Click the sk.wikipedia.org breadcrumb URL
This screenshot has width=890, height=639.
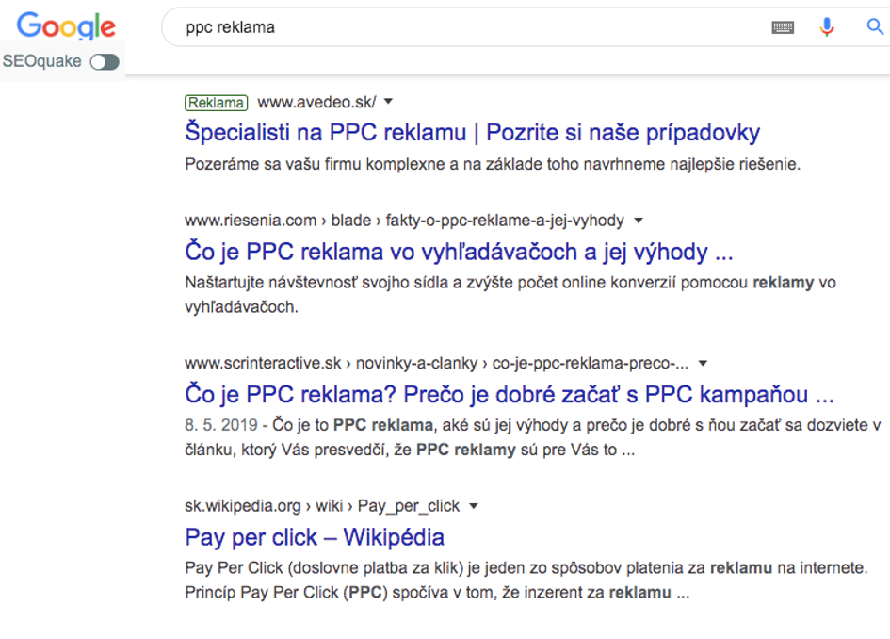[x=322, y=506]
